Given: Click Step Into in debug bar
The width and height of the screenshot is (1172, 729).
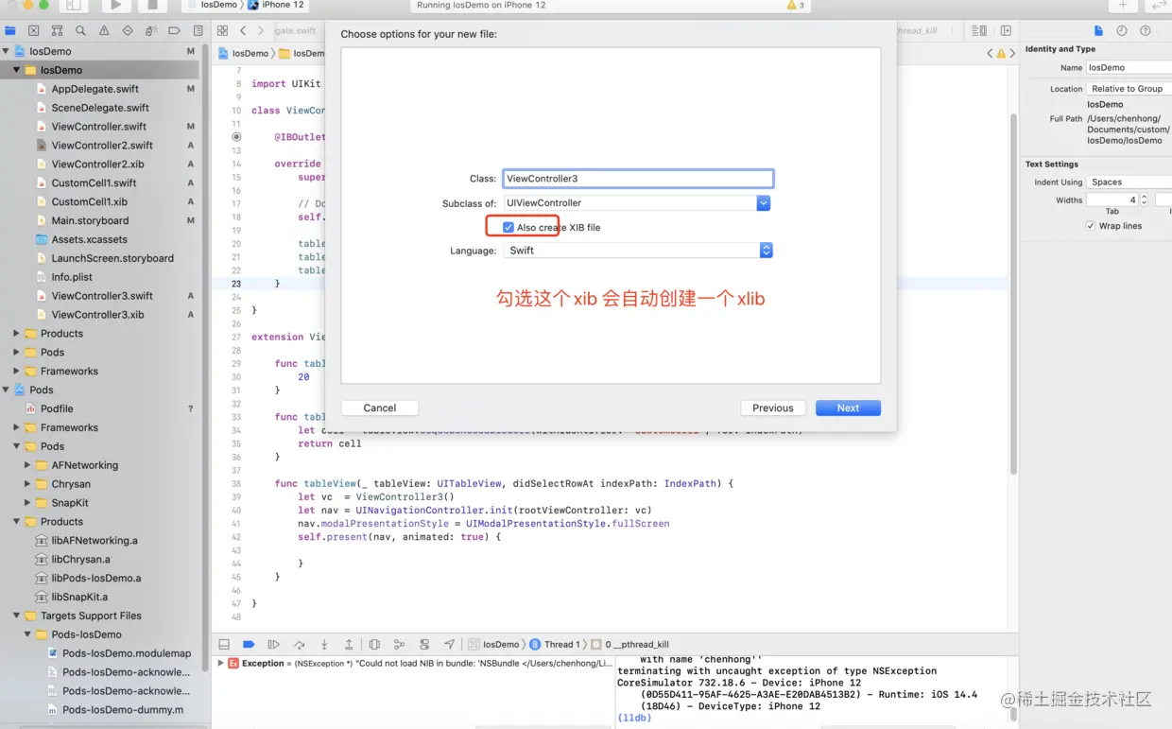Looking at the screenshot, I should coord(324,644).
